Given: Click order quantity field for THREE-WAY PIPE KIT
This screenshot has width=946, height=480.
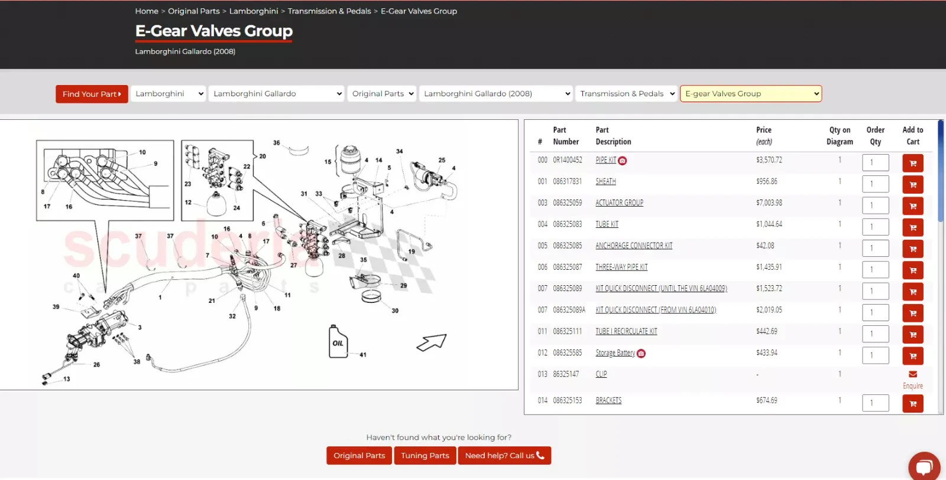Looking at the screenshot, I should click(876, 270).
